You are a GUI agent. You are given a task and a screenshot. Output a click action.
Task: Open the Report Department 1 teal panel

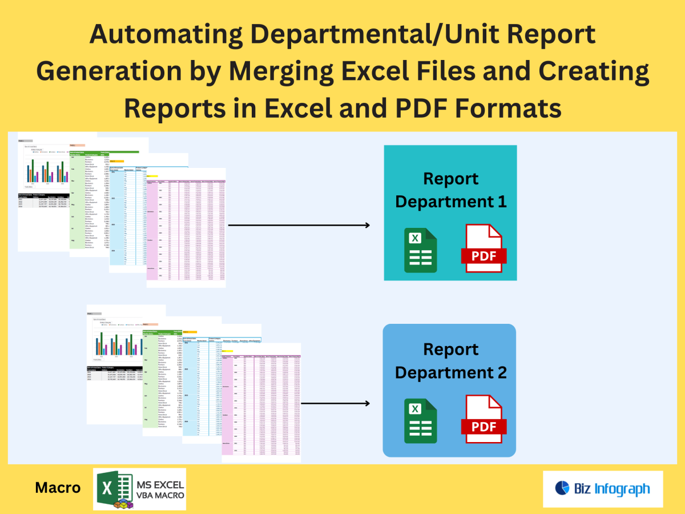(x=450, y=212)
